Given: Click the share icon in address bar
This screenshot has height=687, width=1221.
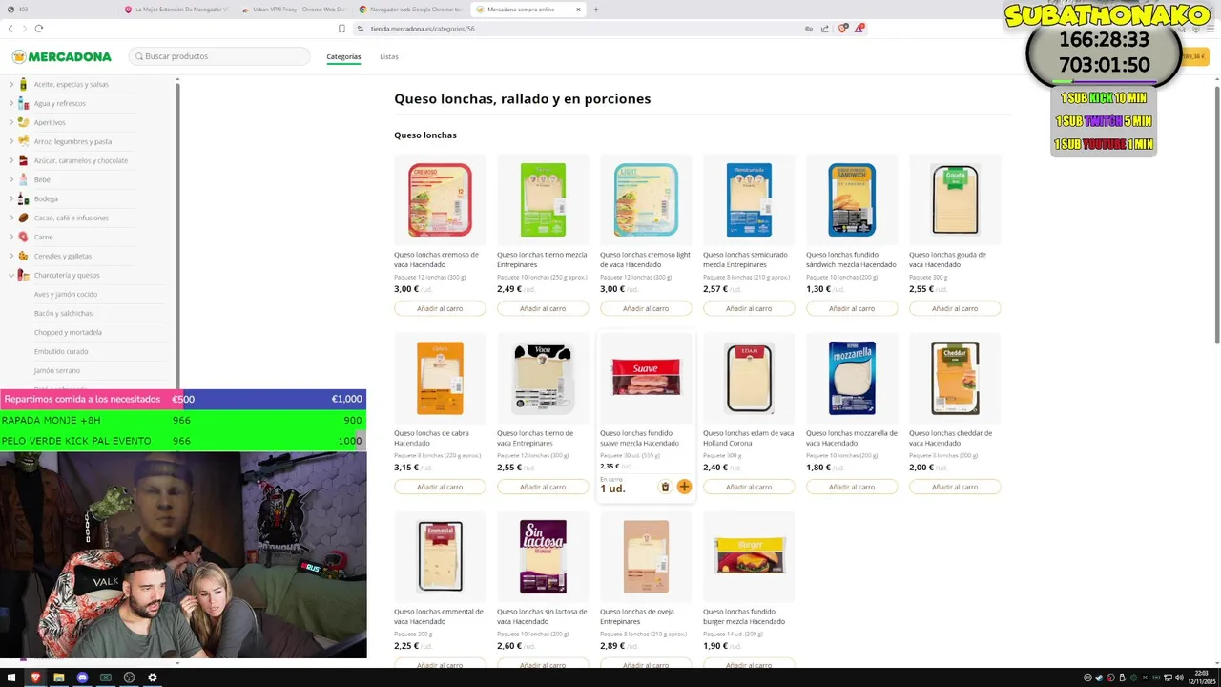Looking at the screenshot, I should (825, 29).
